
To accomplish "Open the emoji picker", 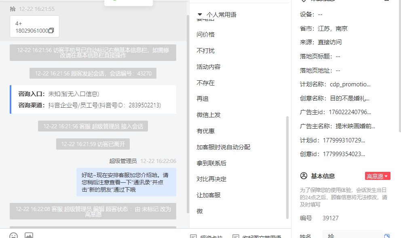I will (x=14, y=236).
